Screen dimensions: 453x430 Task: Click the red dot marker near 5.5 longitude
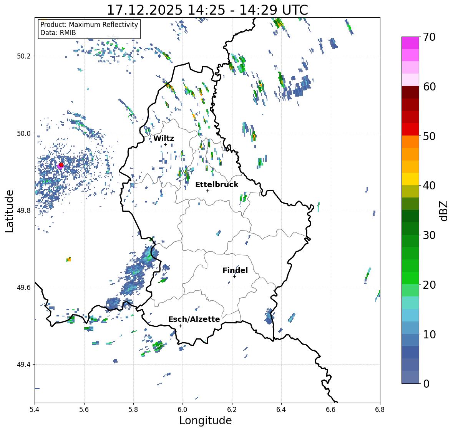[61, 165]
